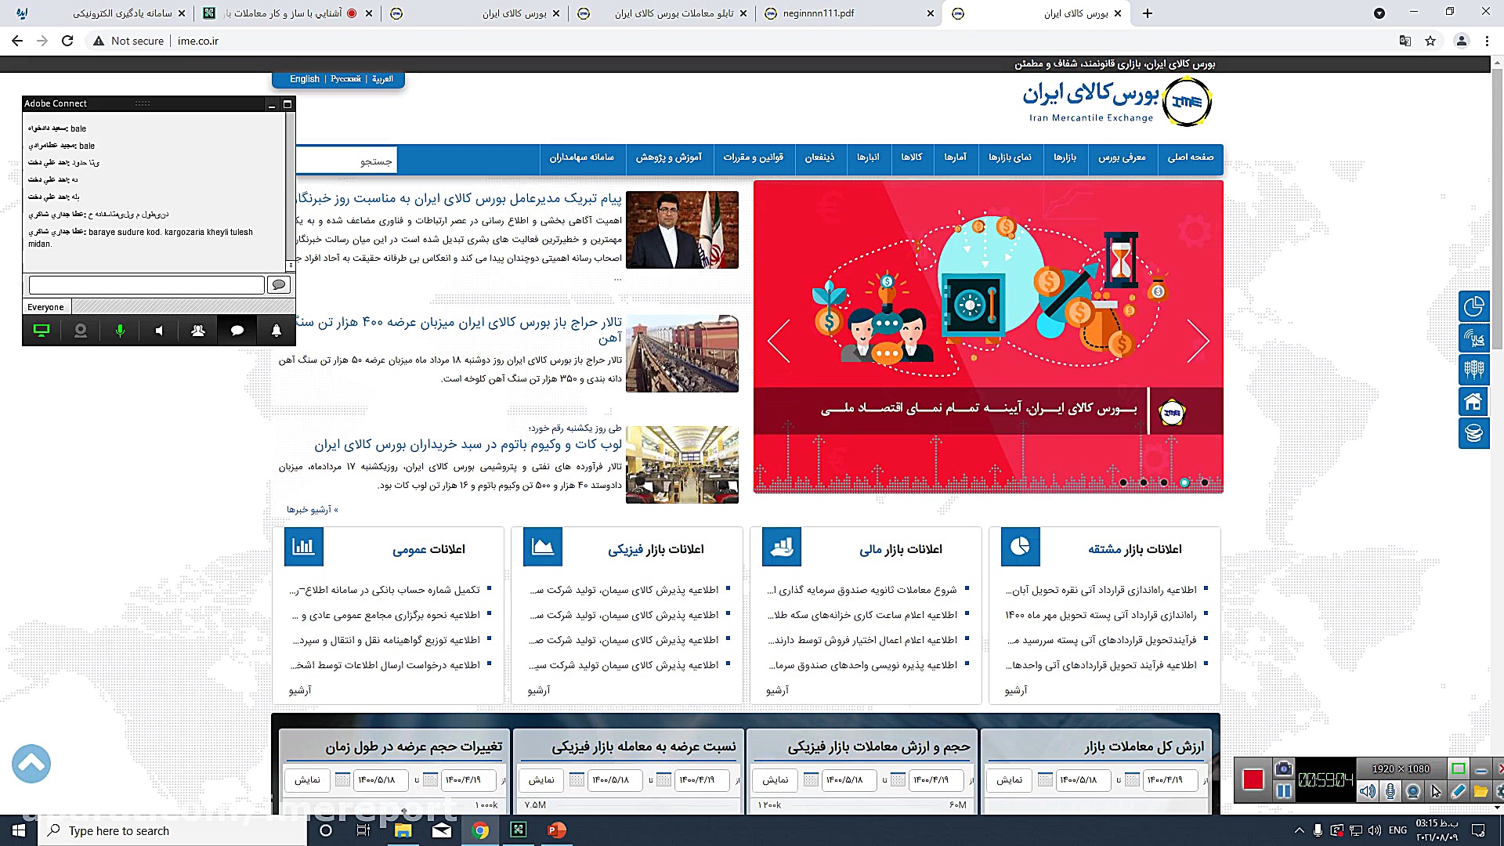Toggle Adobe Connect speaker audio

[x=159, y=331]
